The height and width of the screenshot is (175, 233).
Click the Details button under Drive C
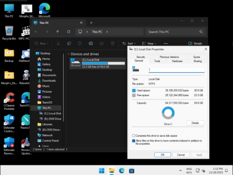(x=195, y=123)
